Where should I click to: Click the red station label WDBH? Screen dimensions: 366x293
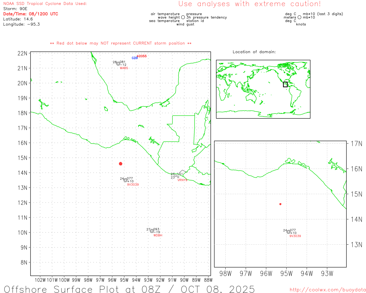tap(158, 235)
